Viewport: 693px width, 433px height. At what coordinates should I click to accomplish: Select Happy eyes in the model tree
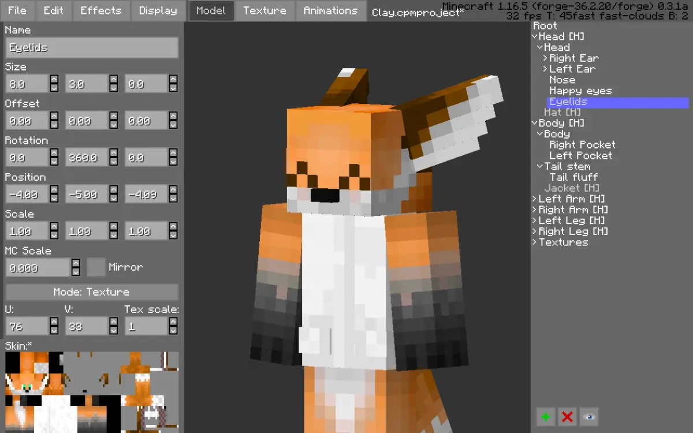(580, 91)
